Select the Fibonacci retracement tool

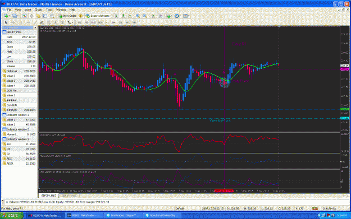48,22
